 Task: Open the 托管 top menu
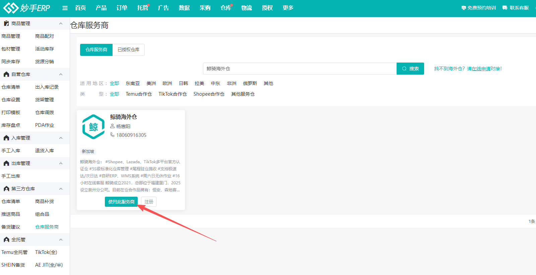click(x=143, y=8)
